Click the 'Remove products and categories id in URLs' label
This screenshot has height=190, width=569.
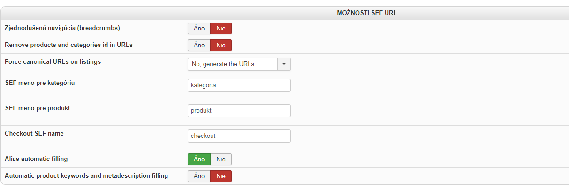69,45
